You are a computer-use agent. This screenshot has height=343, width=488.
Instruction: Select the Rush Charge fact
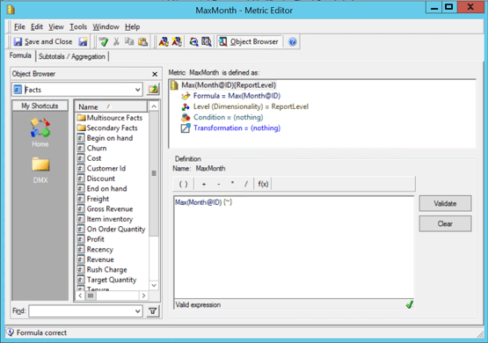pyautogui.click(x=102, y=269)
